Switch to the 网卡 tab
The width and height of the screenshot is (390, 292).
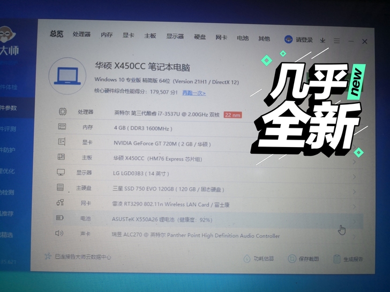coord(221,38)
